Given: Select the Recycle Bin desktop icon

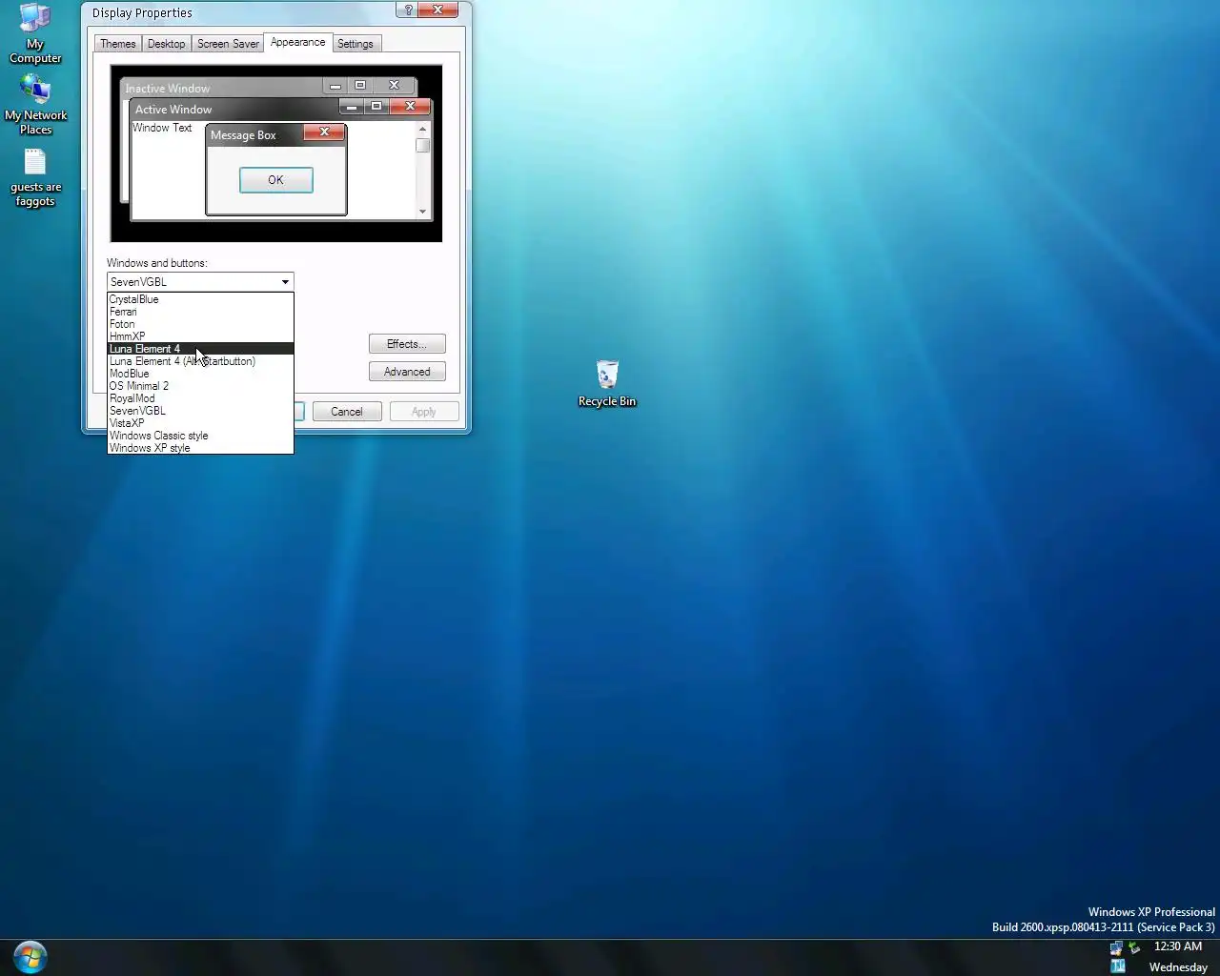Looking at the screenshot, I should coord(607,383).
